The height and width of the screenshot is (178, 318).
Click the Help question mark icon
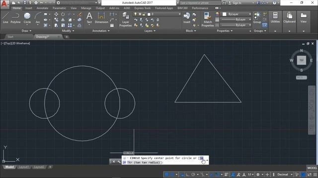click(274, 3)
